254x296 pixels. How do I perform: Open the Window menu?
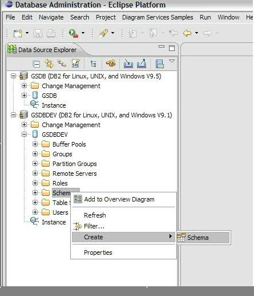click(228, 17)
